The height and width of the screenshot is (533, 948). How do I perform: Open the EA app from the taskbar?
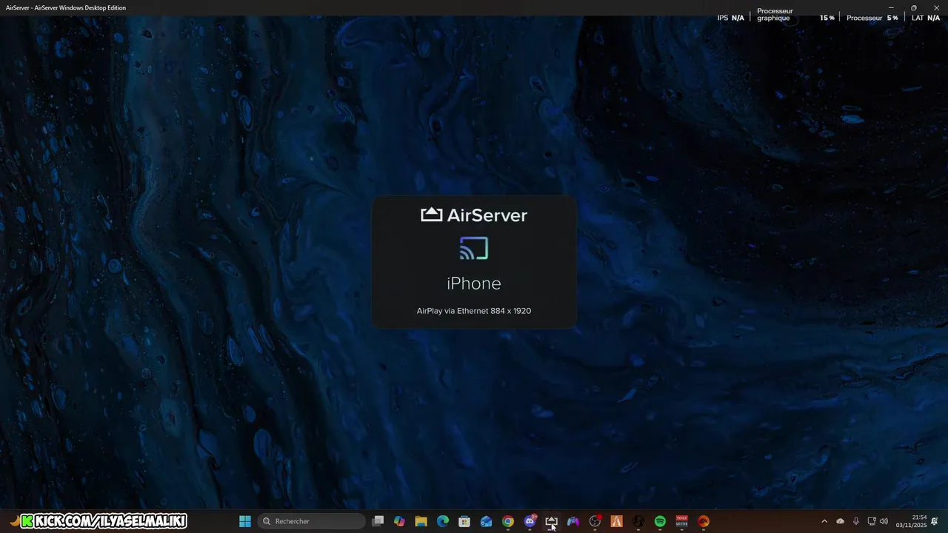[704, 521]
